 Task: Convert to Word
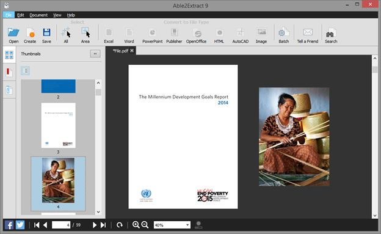[129, 35]
